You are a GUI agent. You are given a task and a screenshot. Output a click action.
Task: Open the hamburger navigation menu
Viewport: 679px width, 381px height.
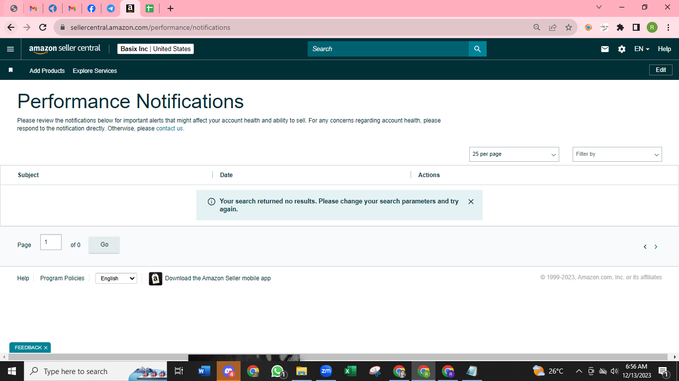click(10, 49)
